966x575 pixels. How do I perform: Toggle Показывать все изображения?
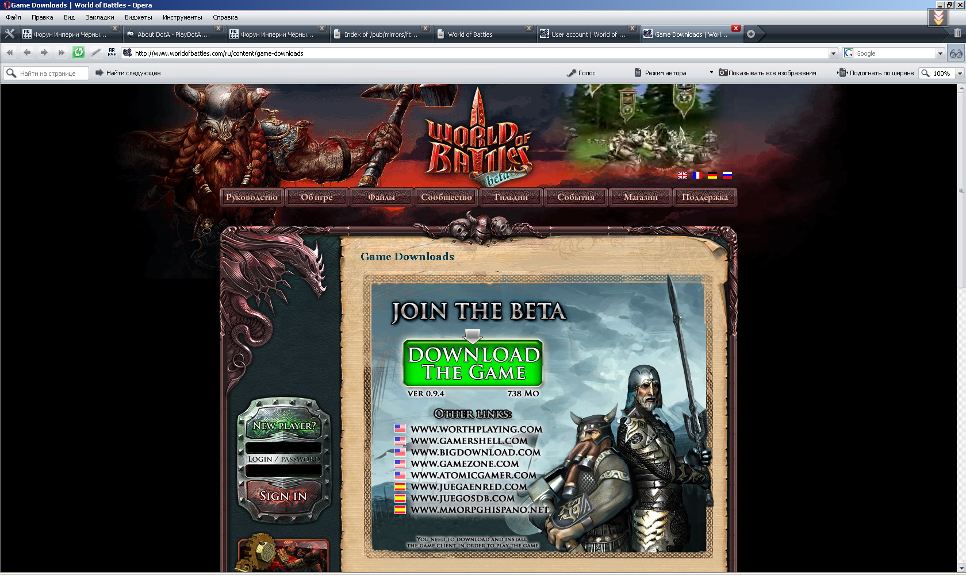click(767, 73)
